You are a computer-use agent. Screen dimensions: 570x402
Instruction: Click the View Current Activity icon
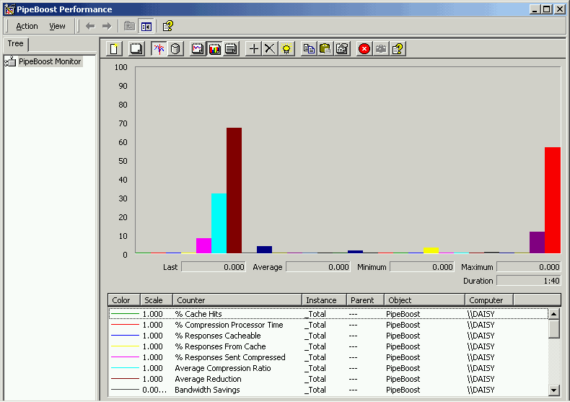159,49
